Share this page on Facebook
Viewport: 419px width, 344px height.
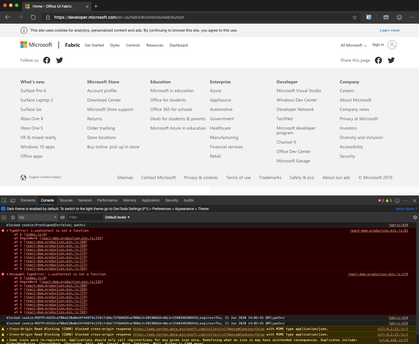[378, 60]
